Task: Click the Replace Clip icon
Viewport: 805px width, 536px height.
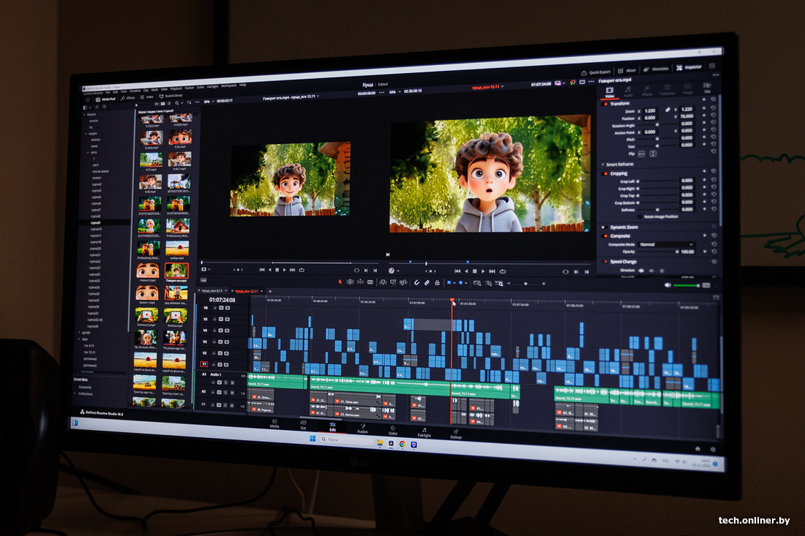Action: 403,282
